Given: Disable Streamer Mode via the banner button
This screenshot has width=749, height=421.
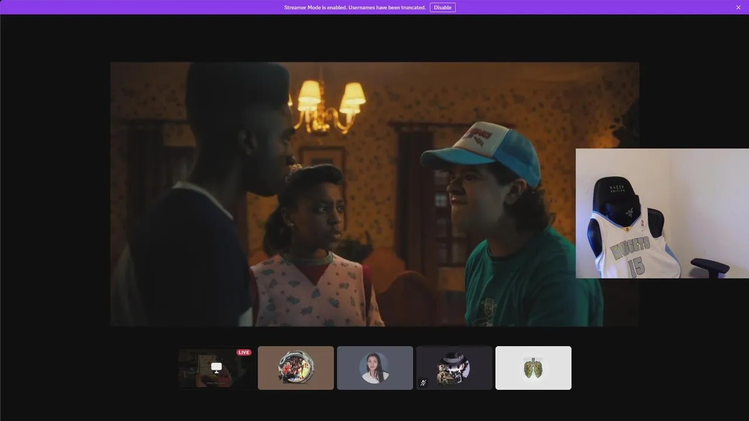Looking at the screenshot, I should click(442, 8).
